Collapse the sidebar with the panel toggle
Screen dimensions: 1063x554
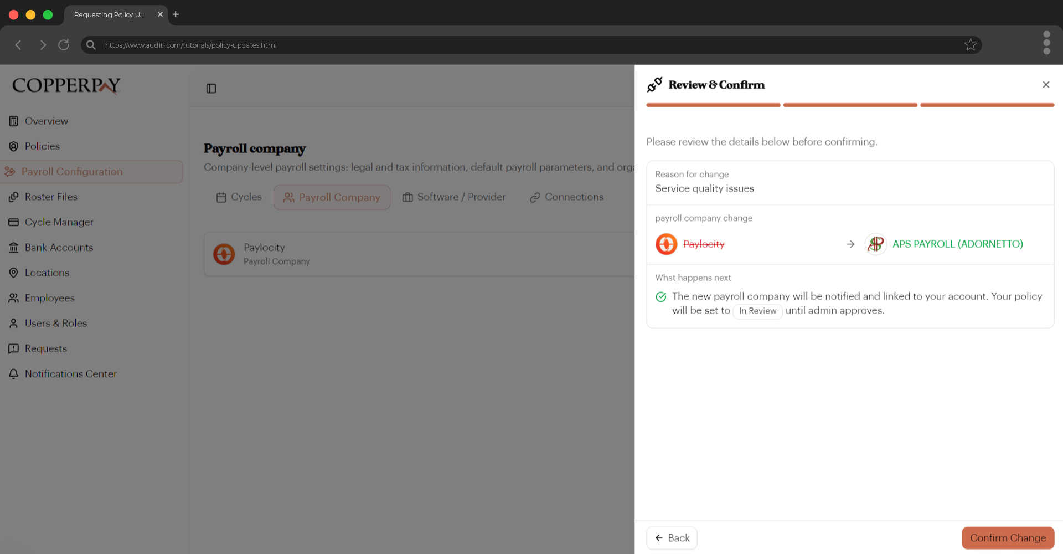211,88
